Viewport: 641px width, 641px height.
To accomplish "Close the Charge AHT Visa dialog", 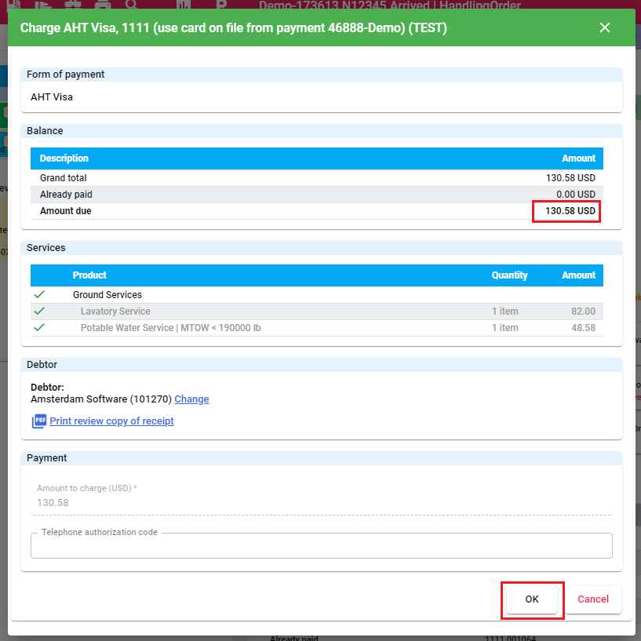I will (605, 27).
